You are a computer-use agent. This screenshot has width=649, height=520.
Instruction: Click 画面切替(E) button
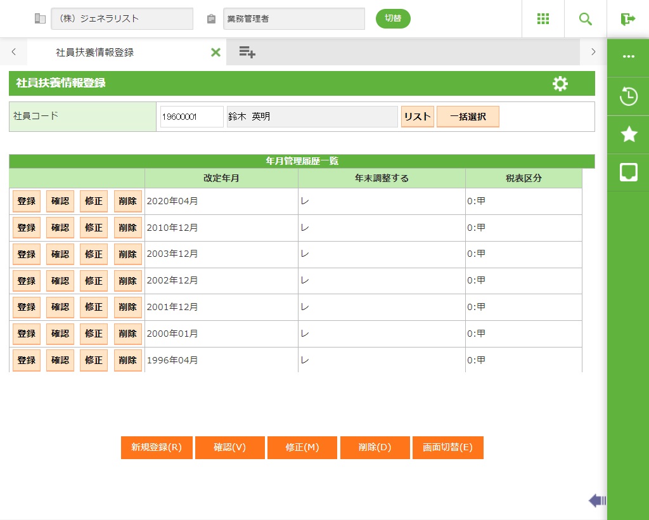click(447, 447)
